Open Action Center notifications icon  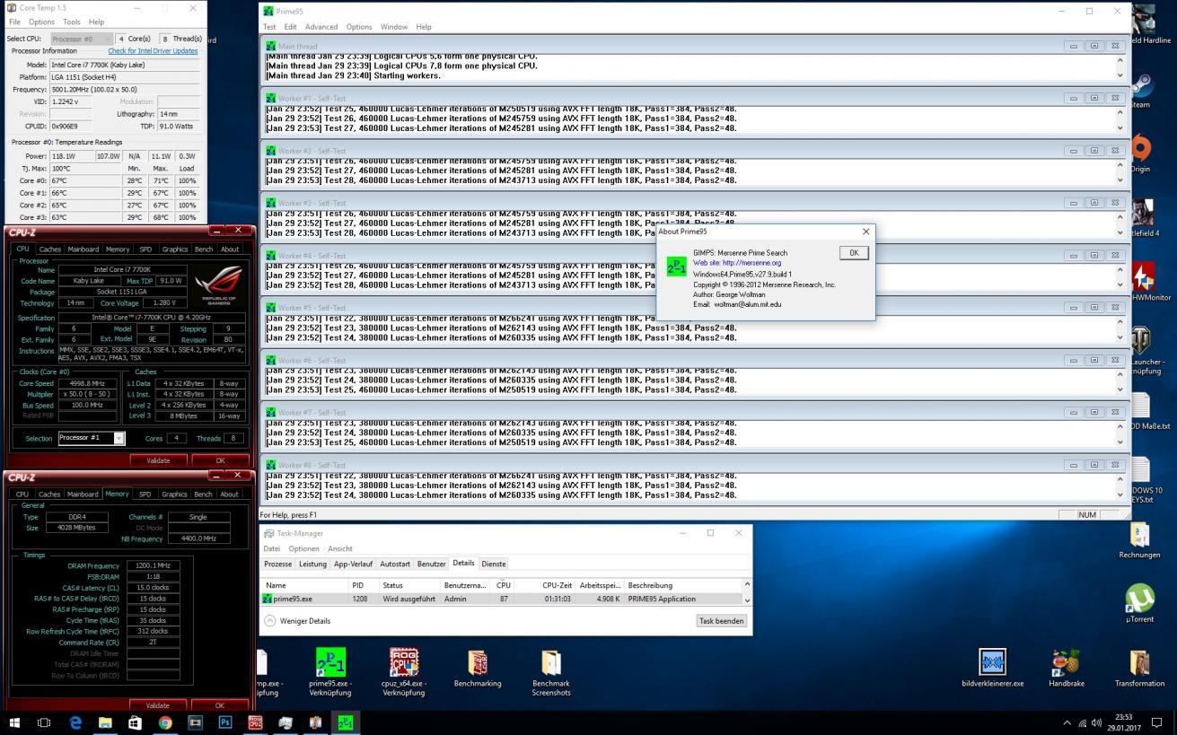pos(1157,722)
